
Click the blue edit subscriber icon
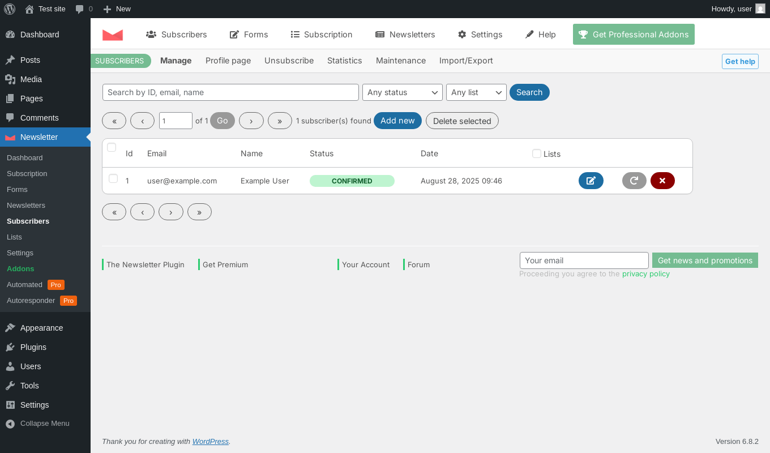tap(591, 181)
